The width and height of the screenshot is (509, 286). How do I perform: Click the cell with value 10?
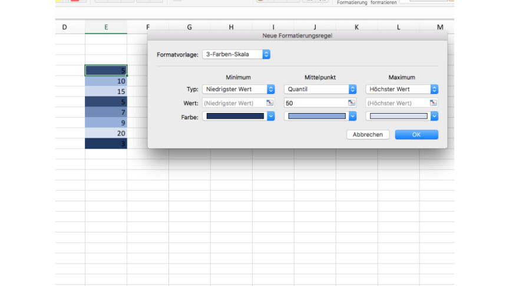click(x=106, y=81)
